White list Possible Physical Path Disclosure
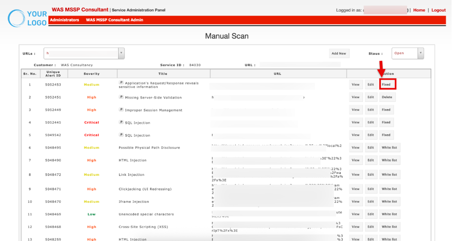The height and width of the screenshot is (241, 453). pos(390,148)
